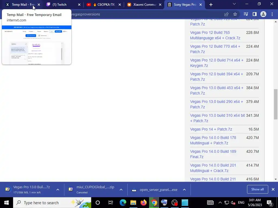
Task: Click the muted volume tray icon
Action: coord(233,203)
